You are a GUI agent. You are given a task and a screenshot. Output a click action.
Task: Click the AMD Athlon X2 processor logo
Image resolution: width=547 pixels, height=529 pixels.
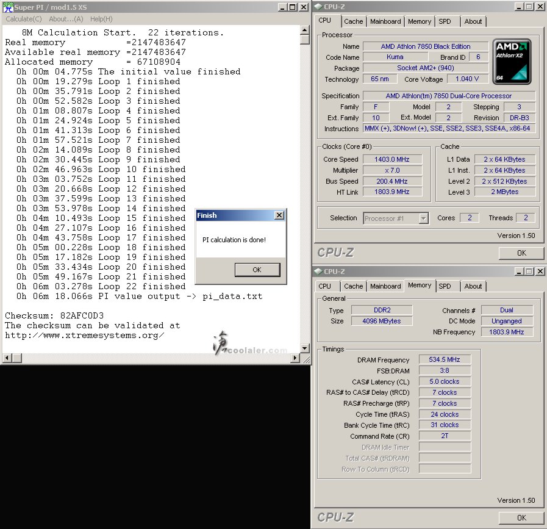pos(512,62)
